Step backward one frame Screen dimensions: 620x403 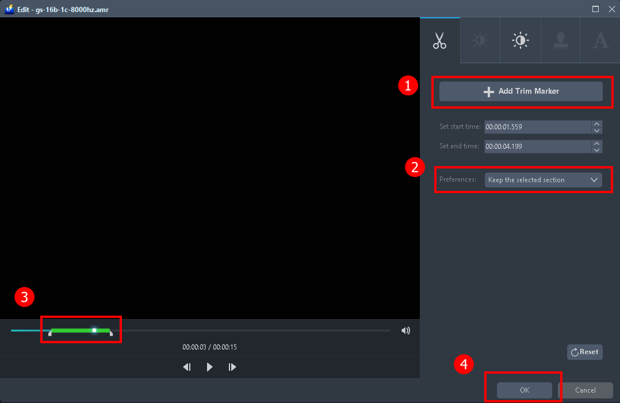(186, 366)
